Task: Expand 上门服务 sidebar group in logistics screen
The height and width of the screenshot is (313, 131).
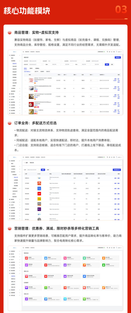Action: [15, 202]
